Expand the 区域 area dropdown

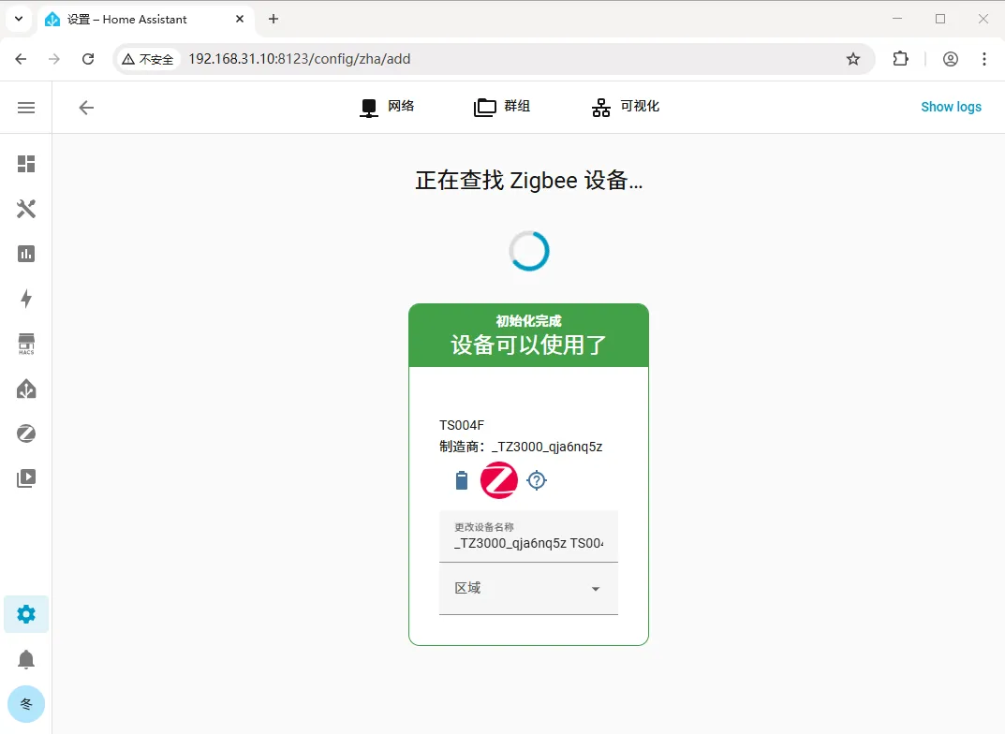click(529, 589)
